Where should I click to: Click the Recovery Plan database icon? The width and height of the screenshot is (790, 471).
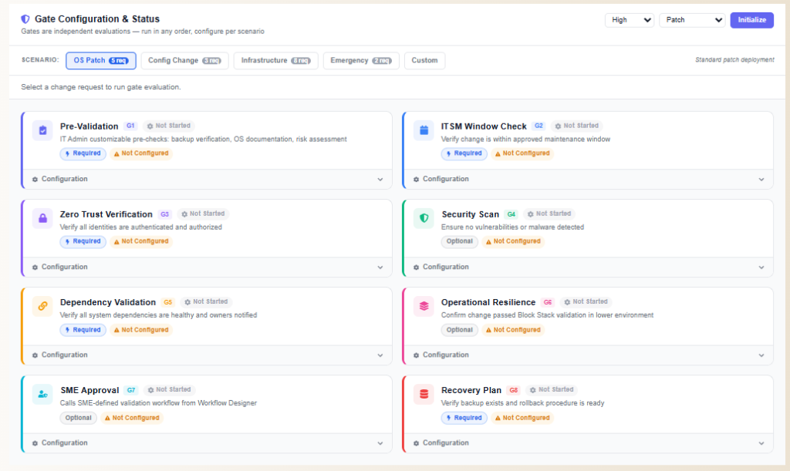pyautogui.click(x=424, y=395)
